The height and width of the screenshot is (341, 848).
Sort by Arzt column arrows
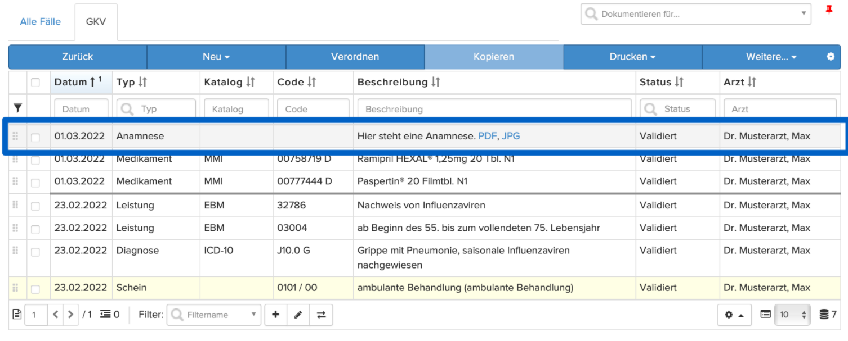(x=752, y=82)
